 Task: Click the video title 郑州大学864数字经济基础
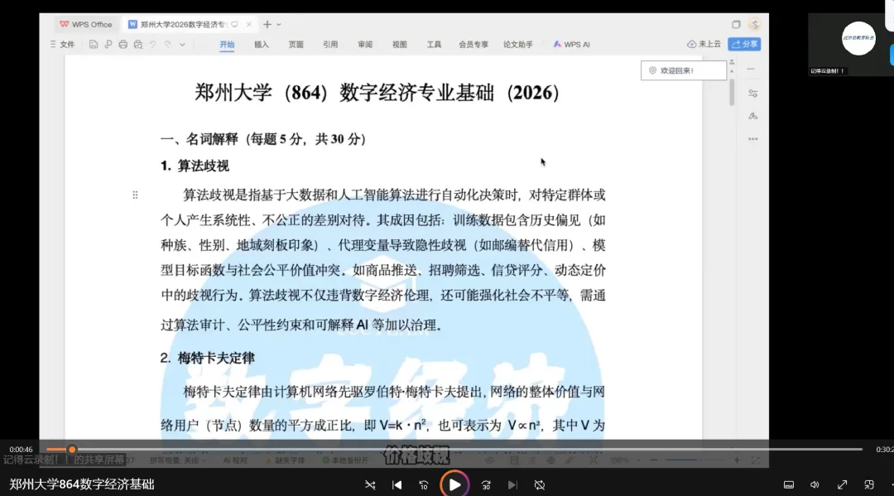(x=81, y=484)
